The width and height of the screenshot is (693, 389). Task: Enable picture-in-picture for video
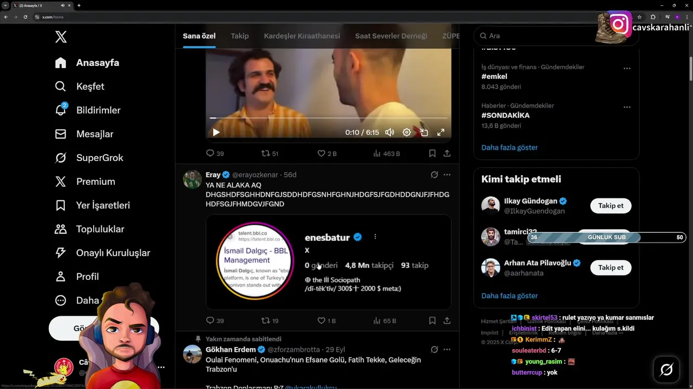tap(424, 132)
